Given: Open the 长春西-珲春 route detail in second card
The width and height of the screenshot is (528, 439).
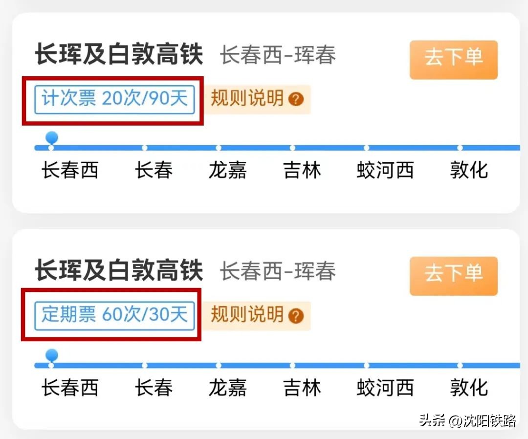Looking at the screenshot, I should (279, 272).
